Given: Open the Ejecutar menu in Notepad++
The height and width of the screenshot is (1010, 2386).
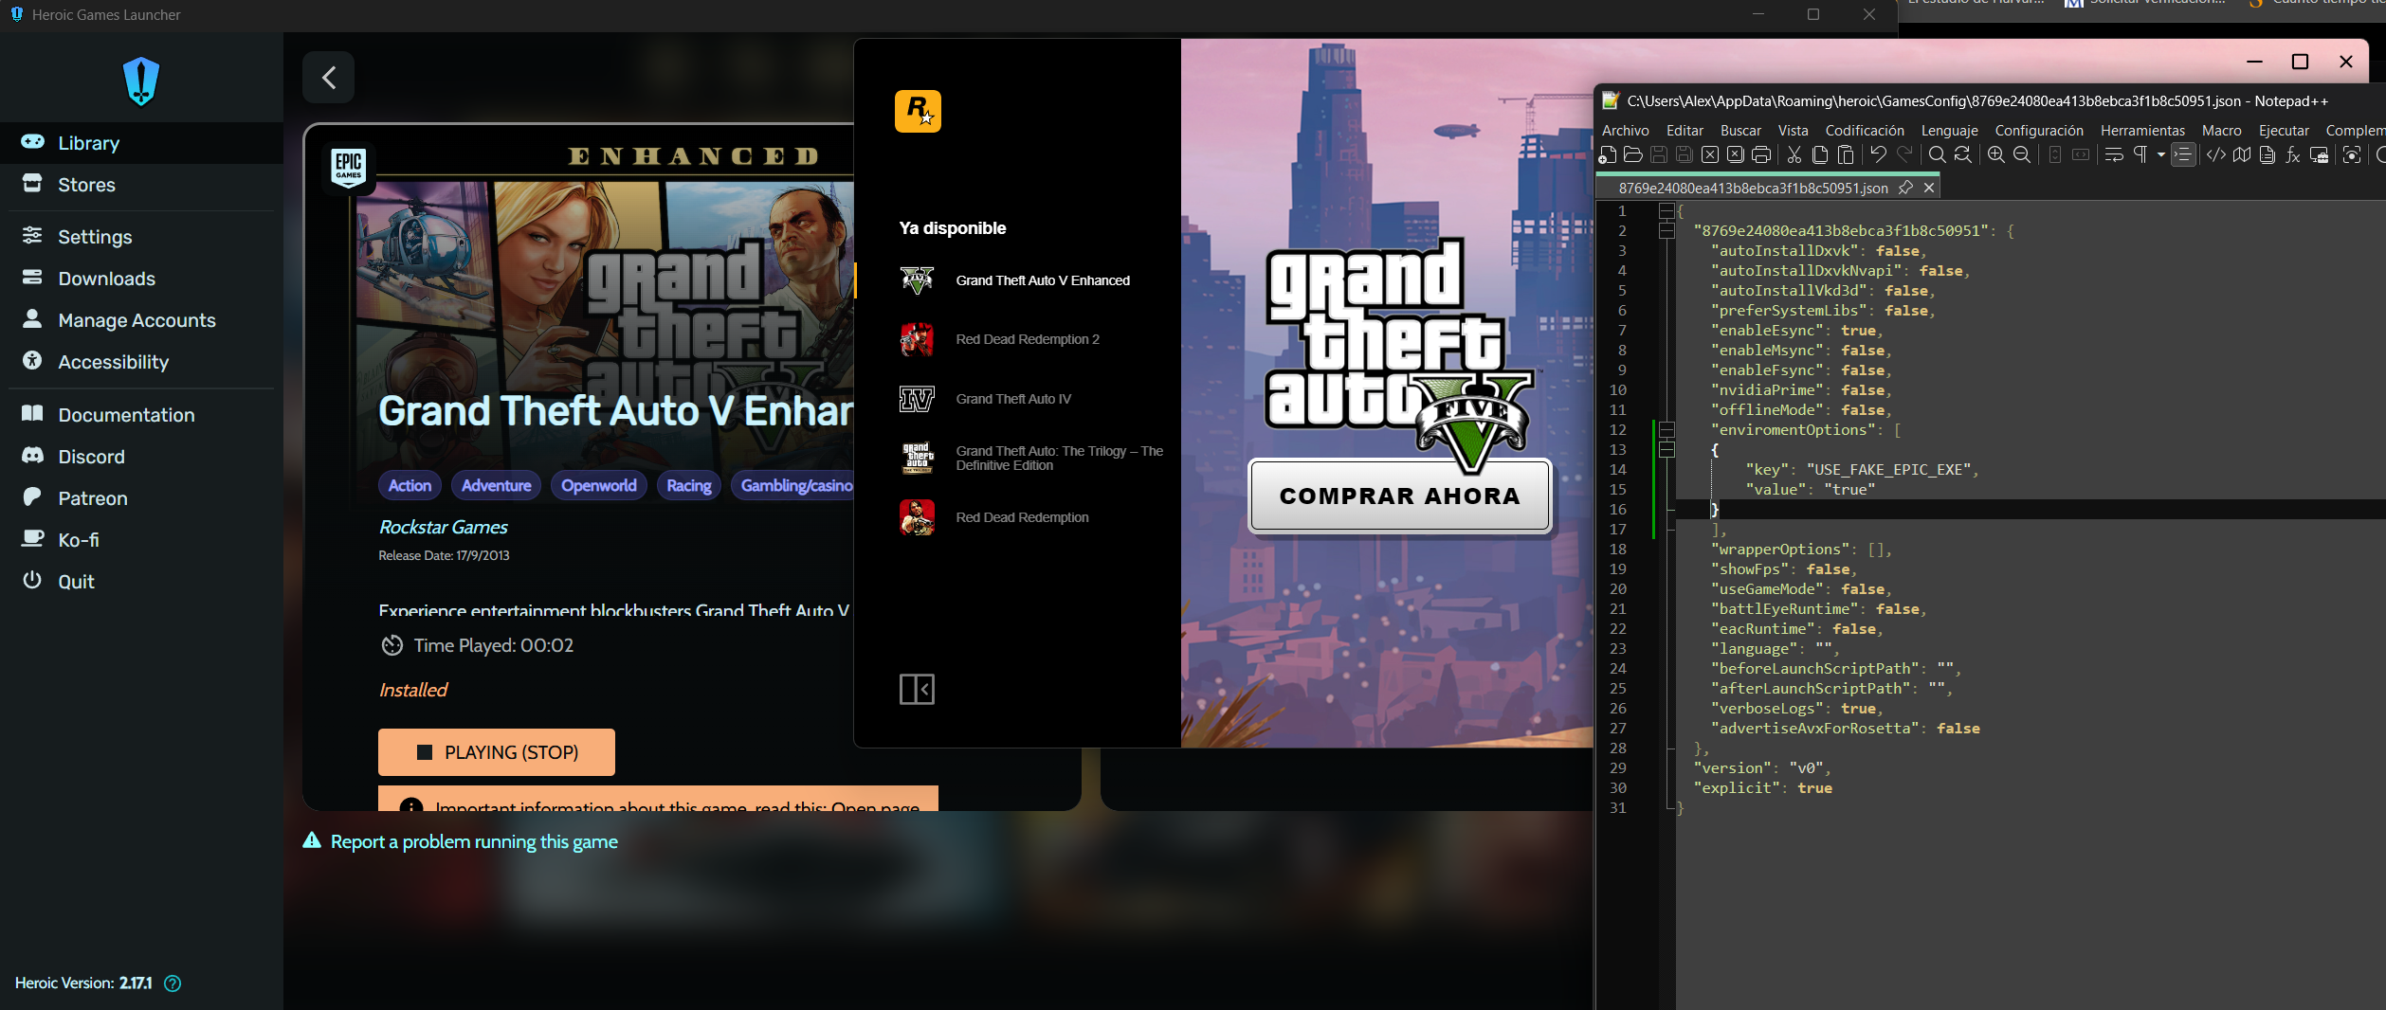Looking at the screenshot, I should 2284,131.
